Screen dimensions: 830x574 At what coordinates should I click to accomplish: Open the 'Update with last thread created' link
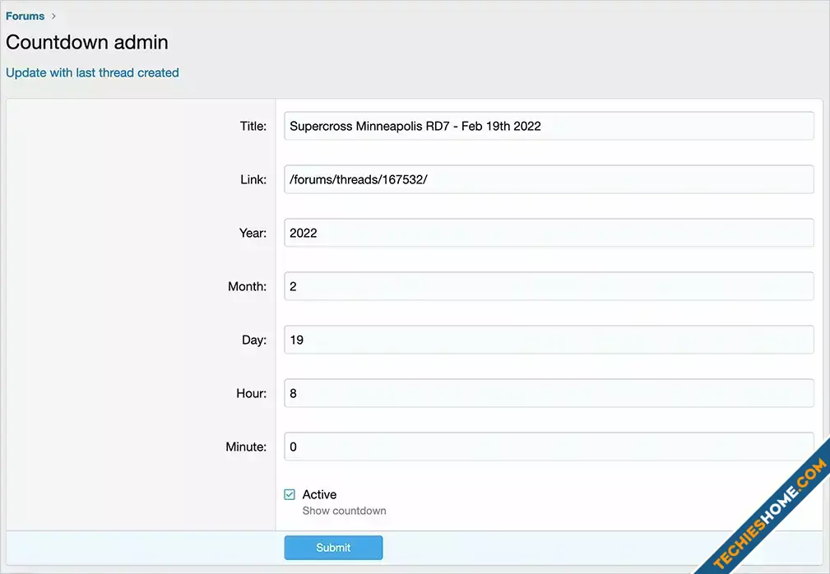[92, 72]
